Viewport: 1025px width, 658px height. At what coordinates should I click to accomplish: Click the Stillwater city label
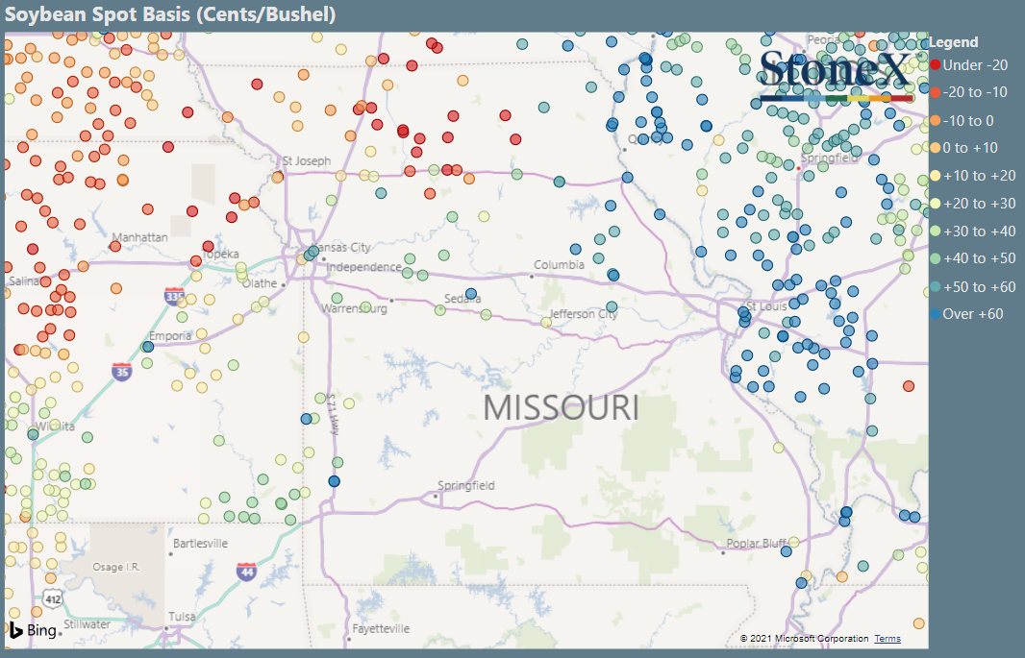coord(87,624)
